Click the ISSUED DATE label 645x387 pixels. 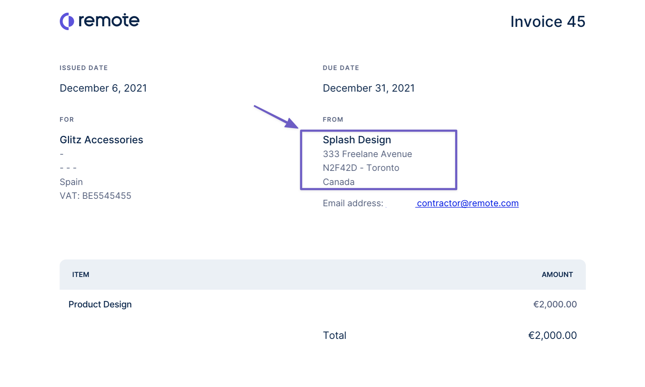pos(83,68)
